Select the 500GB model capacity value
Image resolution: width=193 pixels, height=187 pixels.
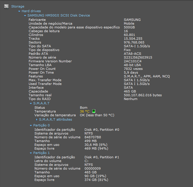(129, 27)
